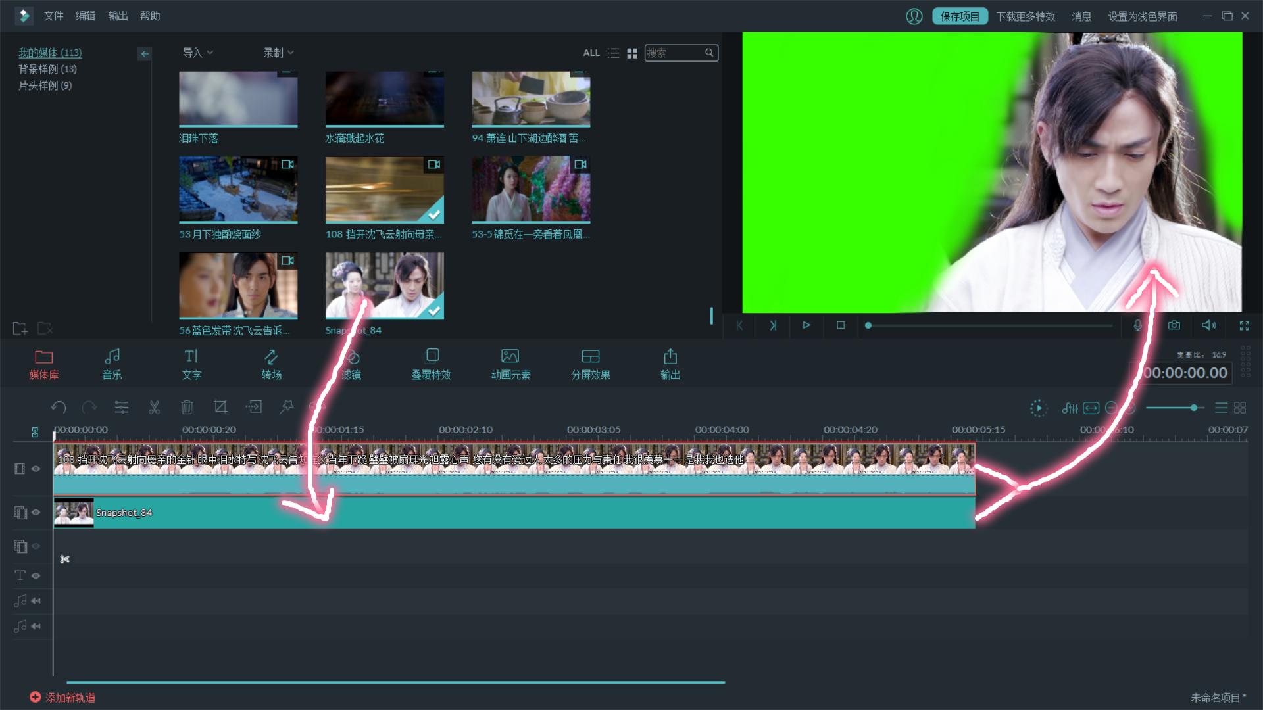Click the trash delete icon
This screenshot has height=710, width=1263.
click(187, 408)
